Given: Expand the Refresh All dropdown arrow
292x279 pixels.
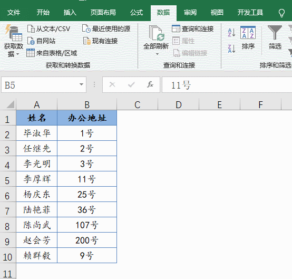Looking at the screenshot, I should (x=157, y=54).
